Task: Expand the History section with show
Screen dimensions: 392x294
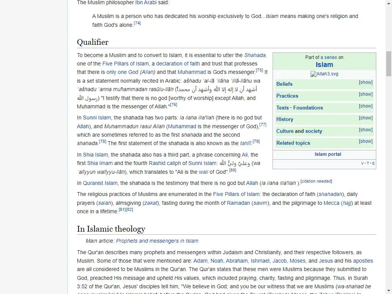Action: pos(366,118)
